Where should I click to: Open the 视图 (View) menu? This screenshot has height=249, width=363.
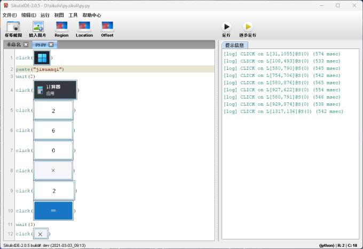59,15
